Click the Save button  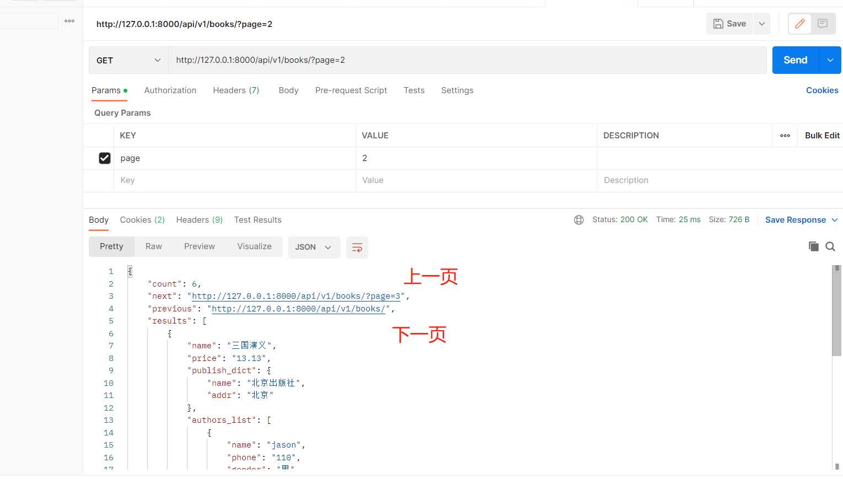(729, 24)
